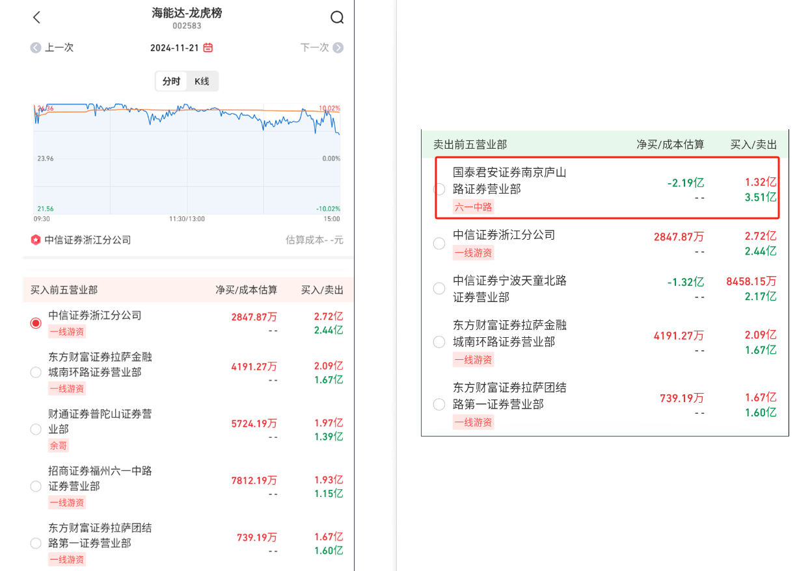Click the 卖出前五营业部 header row
This screenshot has height=571, width=797.
click(604, 144)
